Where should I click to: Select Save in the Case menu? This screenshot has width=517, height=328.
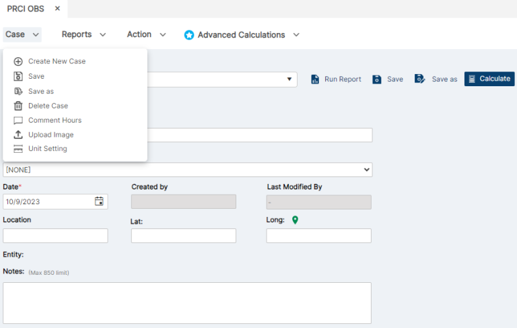[36, 76]
